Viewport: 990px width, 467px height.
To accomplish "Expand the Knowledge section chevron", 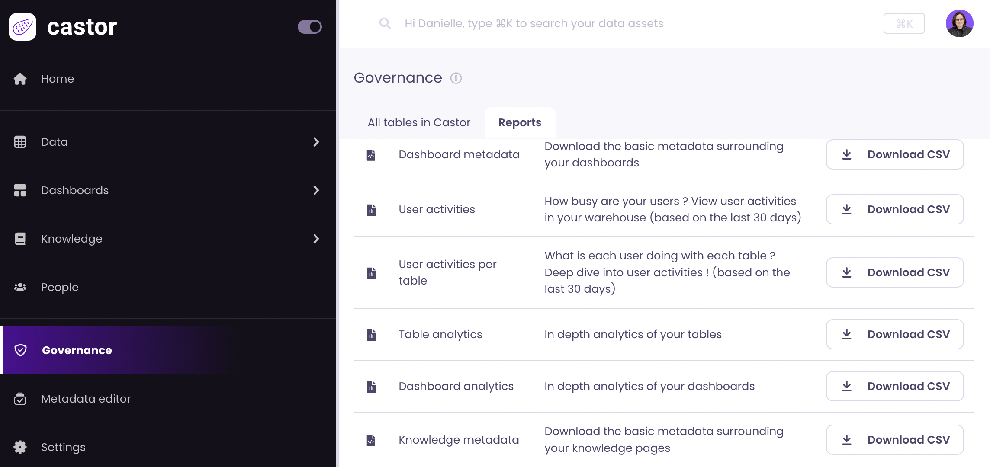I will coord(316,239).
